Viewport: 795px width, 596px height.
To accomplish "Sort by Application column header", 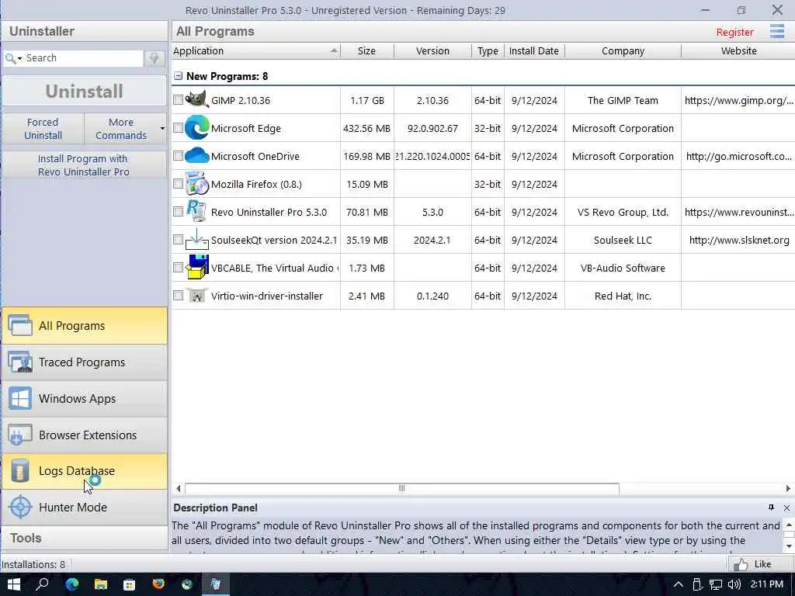I will (x=256, y=50).
